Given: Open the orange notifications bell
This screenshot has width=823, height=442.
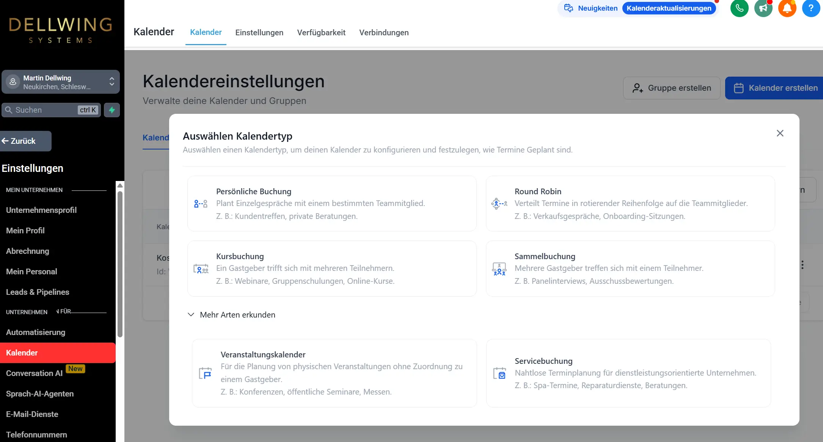Looking at the screenshot, I should tap(787, 8).
